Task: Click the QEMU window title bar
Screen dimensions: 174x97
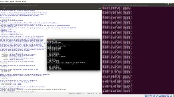Action: coord(74,40)
